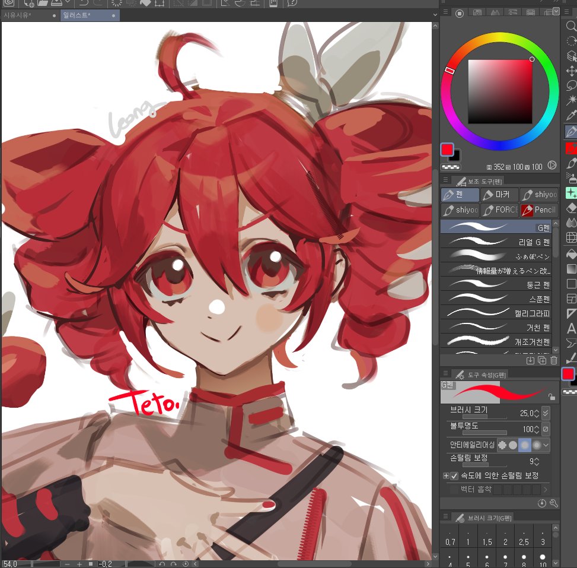577x568 pixels.
Task: Click the Clear layer (spinner) icon in command bar
Action: point(117,4)
